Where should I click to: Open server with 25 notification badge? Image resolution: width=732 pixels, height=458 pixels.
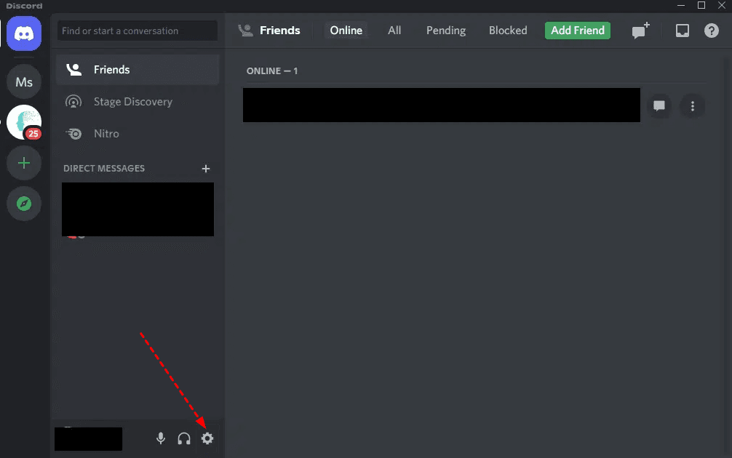(x=24, y=122)
